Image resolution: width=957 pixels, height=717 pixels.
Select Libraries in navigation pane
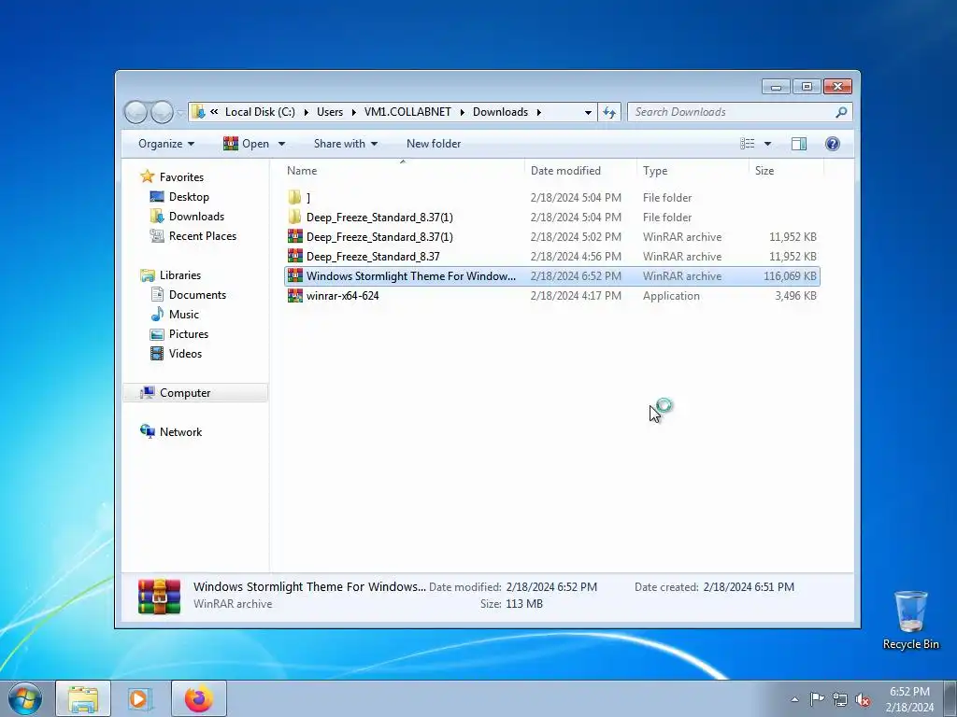coord(180,275)
